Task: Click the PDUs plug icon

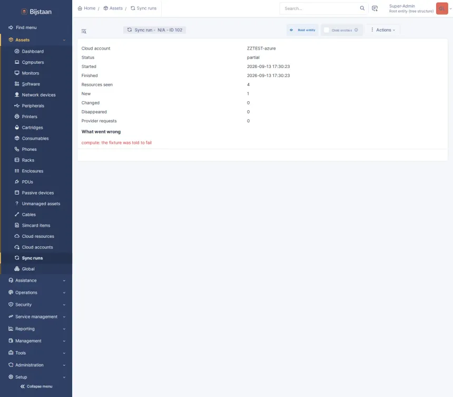Action: point(17,181)
